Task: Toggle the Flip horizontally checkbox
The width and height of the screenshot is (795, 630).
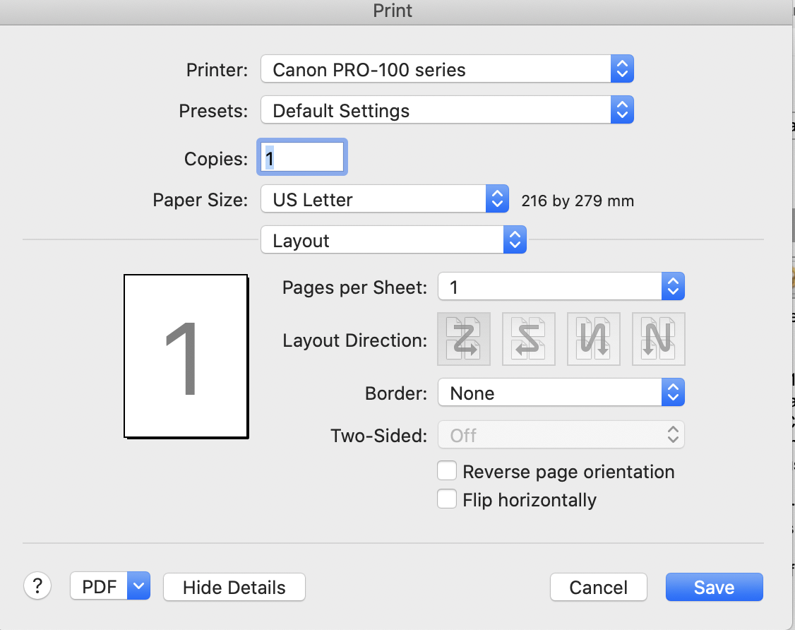Action: point(447,499)
